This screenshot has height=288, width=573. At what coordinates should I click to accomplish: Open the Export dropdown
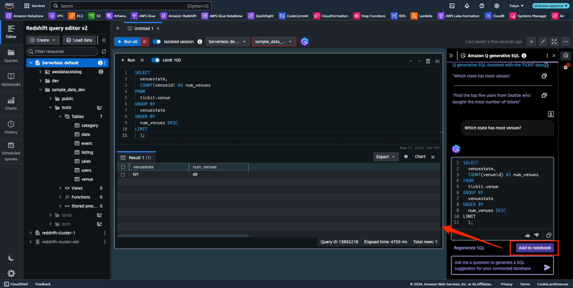pyautogui.click(x=386, y=157)
